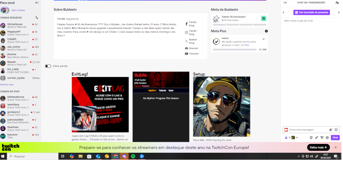Click the ExitLag promo panel image
The image size is (343, 192).
pos(100,105)
